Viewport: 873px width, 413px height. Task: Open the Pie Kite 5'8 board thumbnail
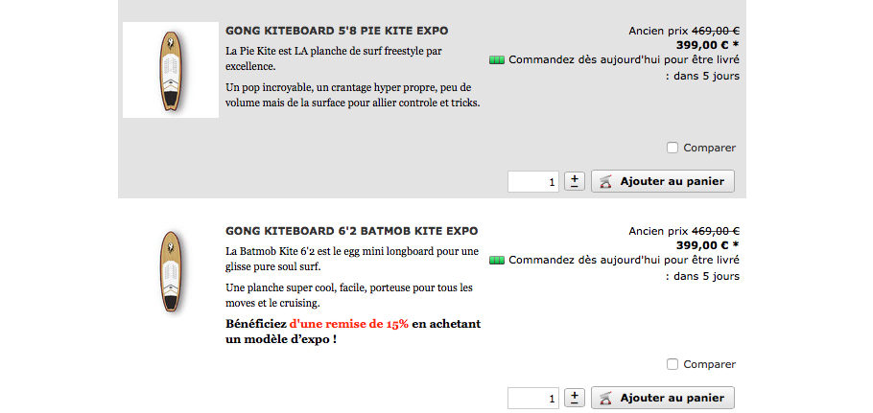click(171, 70)
